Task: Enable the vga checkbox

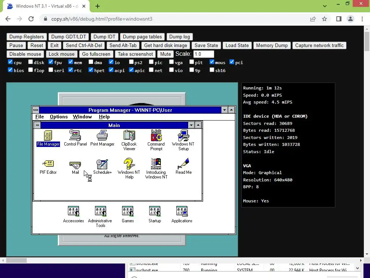Action: click(172, 62)
